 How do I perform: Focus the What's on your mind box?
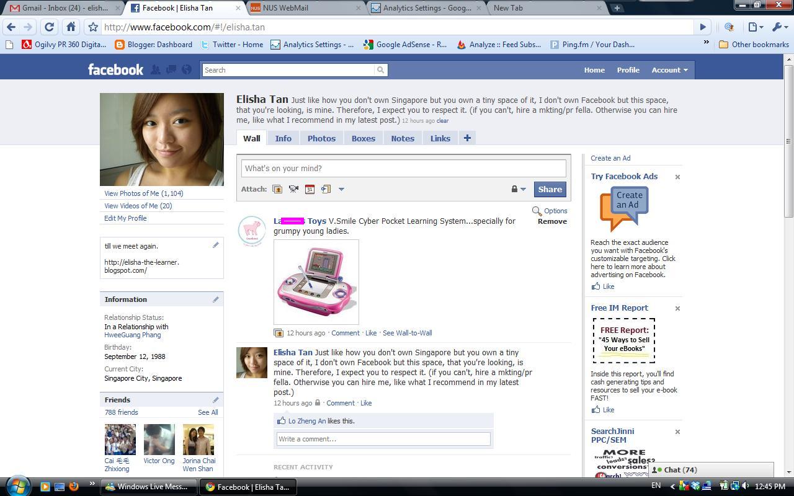tap(403, 168)
